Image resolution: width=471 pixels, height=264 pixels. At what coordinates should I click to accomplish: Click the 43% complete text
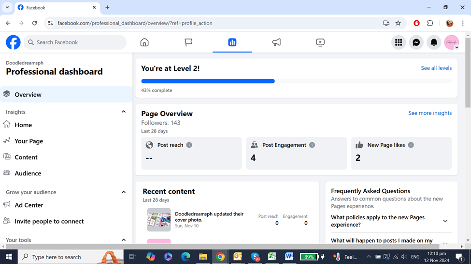[x=157, y=90]
